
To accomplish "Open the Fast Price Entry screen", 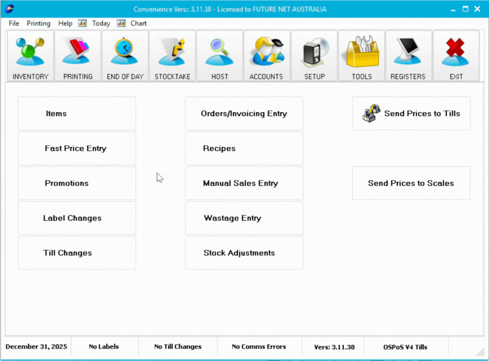I will pyautogui.click(x=76, y=148).
